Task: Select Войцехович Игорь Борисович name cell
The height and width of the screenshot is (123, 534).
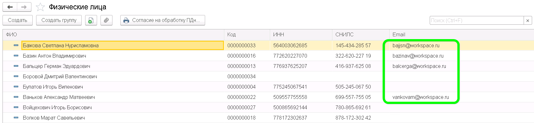Action: click(123, 107)
